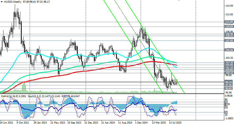Viewport: 234px width, 124px height.
Task: Select the 102.30 price level label
Action: [229, 63]
